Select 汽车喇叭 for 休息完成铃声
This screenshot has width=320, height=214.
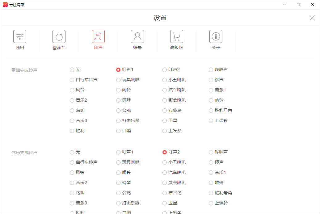click(165, 173)
